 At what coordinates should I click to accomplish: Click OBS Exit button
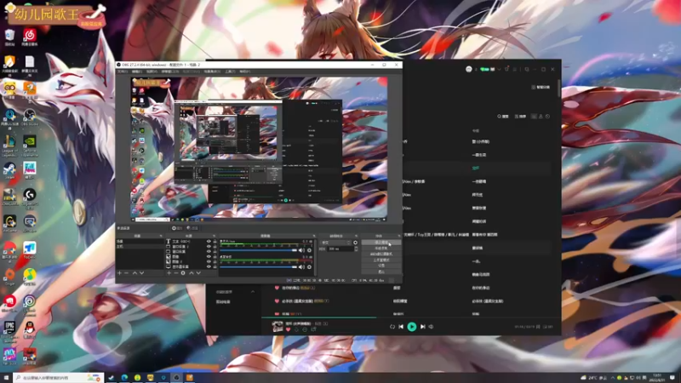coord(381,272)
